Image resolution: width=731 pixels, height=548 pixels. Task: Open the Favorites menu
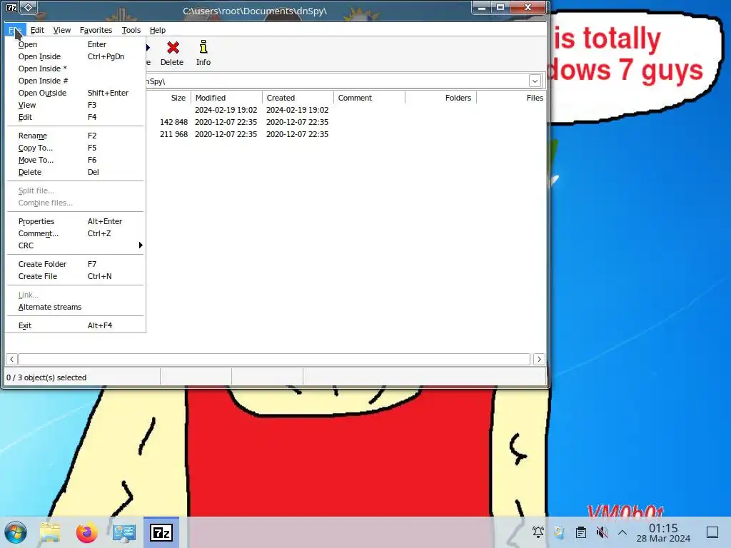tap(96, 30)
